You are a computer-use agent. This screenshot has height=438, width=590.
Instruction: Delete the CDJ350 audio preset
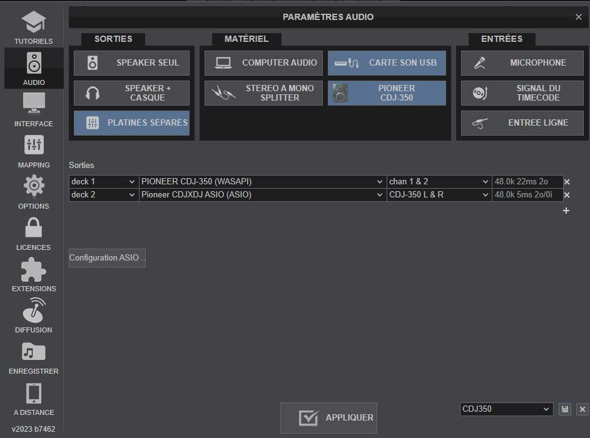(x=582, y=409)
